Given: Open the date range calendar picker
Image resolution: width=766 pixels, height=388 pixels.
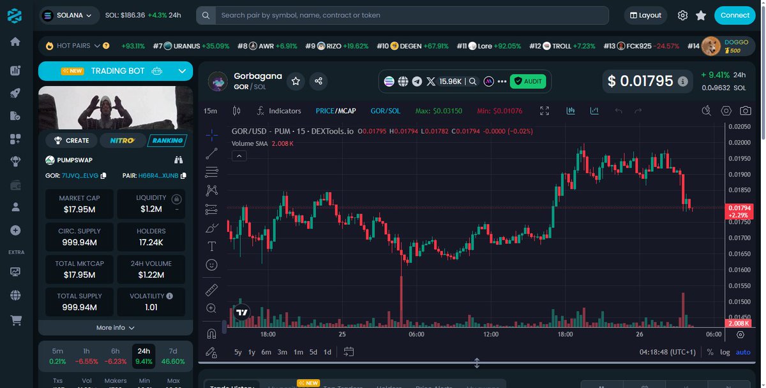Looking at the screenshot, I should [x=349, y=352].
